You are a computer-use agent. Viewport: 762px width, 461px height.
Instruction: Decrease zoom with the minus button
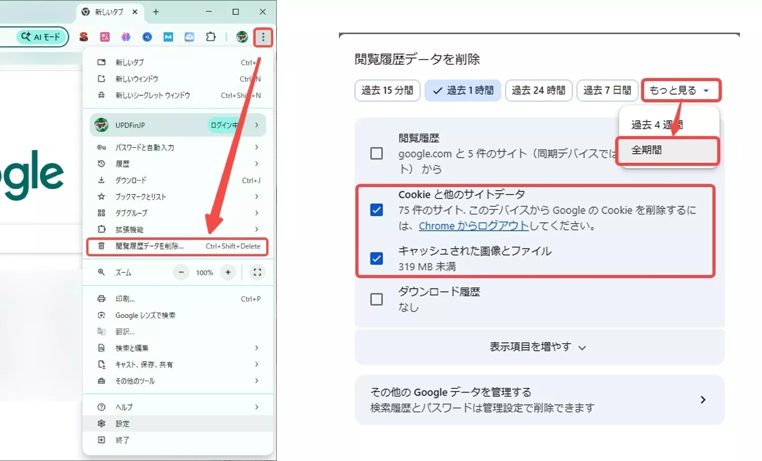(x=181, y=272)
